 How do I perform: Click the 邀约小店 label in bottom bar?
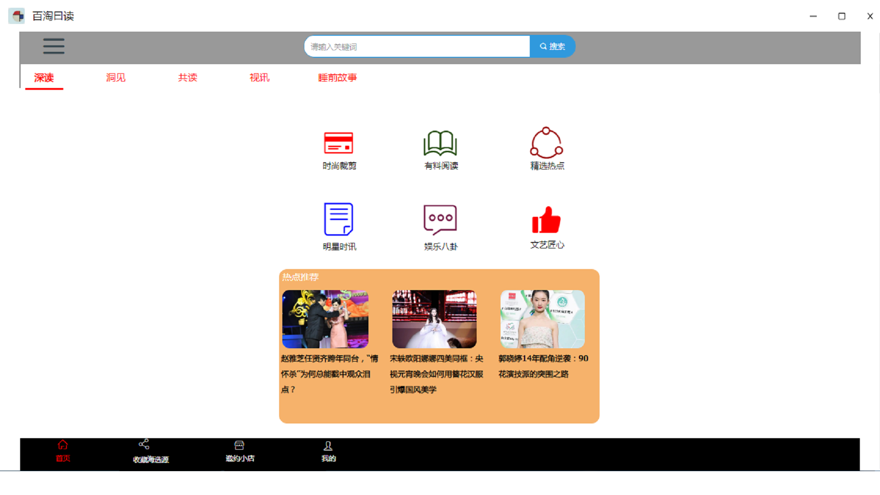(240, 458)
